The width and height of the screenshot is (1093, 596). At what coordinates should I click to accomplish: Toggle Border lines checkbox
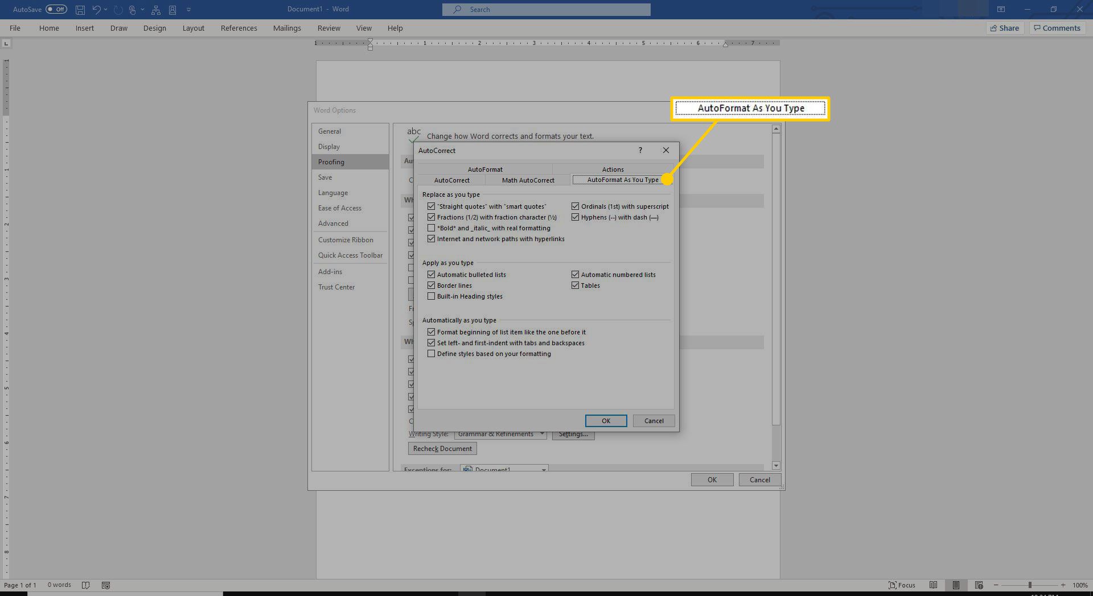point(431,285)
